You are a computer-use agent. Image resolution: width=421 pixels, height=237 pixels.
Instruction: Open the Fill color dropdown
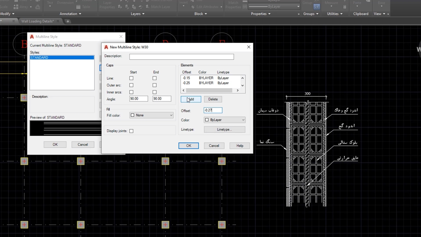click(152, 115)
